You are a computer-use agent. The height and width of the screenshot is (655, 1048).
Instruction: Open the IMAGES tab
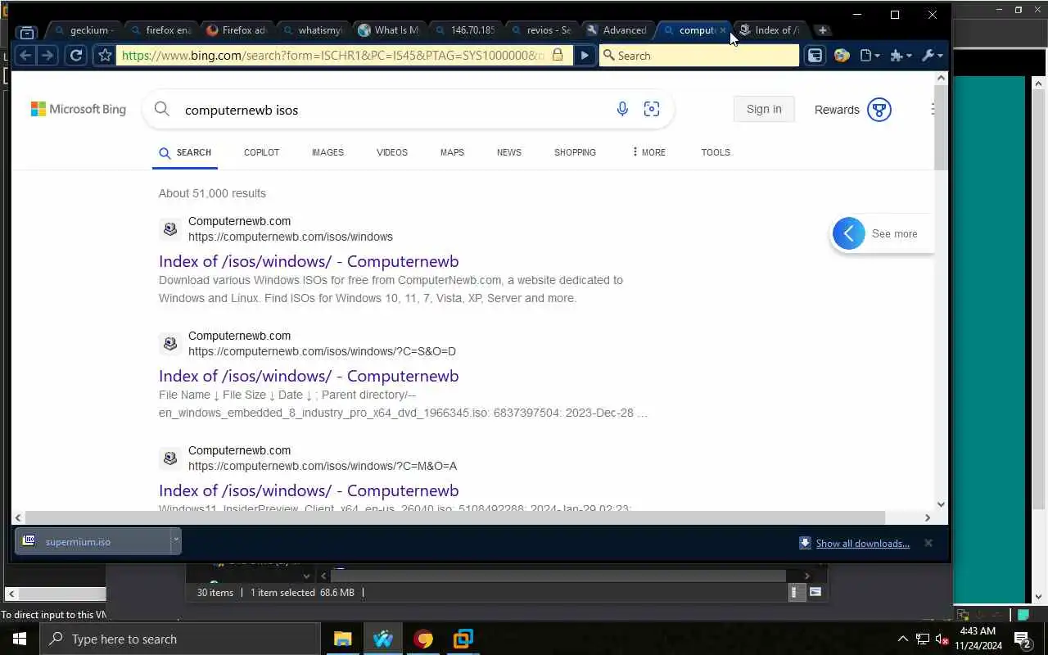pos(327,152)
